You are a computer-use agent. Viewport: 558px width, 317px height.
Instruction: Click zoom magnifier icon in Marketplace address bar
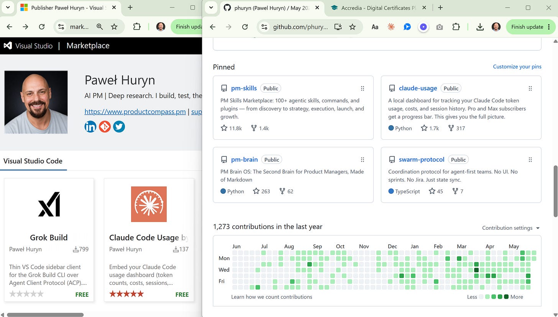100,27
